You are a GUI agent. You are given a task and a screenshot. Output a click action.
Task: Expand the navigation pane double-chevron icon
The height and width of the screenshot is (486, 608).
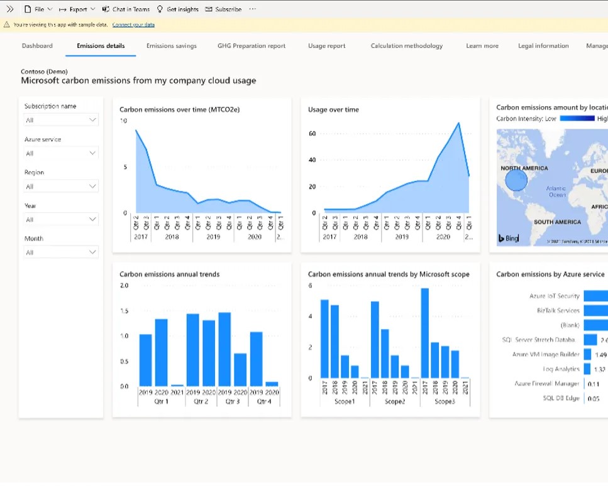pos(9,9)
